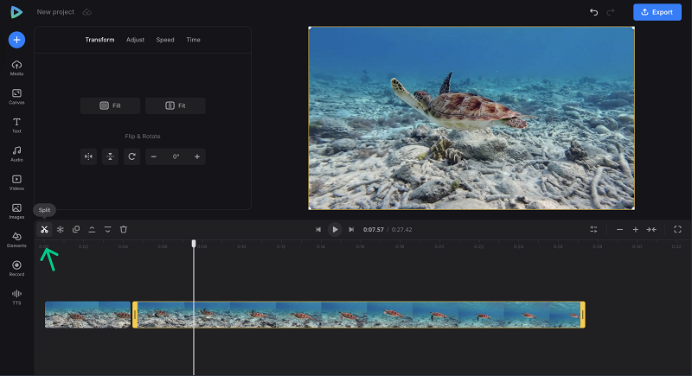Switch to the Speed tab
Screen dimensions: 692x376
(165, 40)
